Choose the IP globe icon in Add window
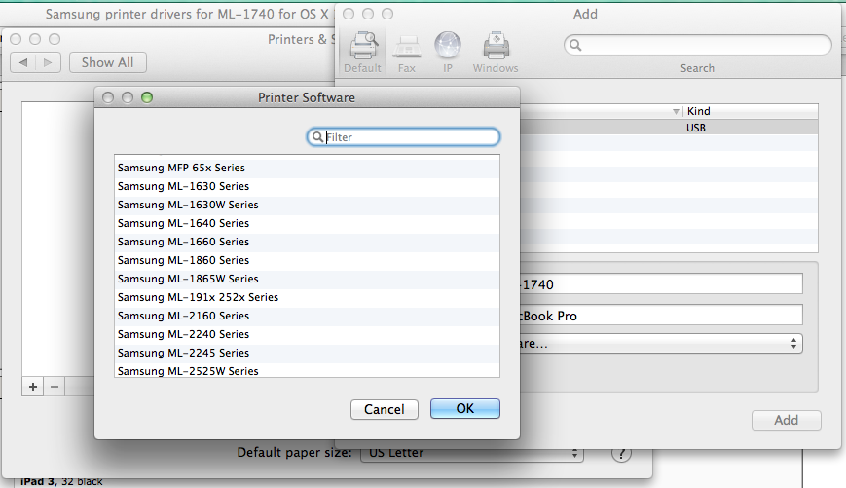The image size is (846, 488). point(448,46)
